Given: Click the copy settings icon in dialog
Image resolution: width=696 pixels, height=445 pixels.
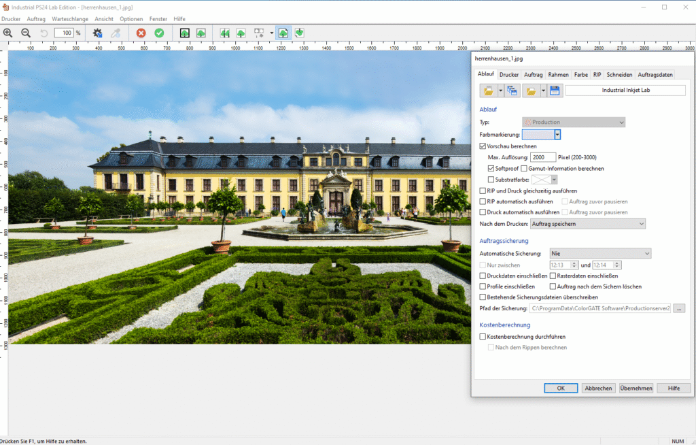Looking at the screenshot, I should [x=512, y=90].
